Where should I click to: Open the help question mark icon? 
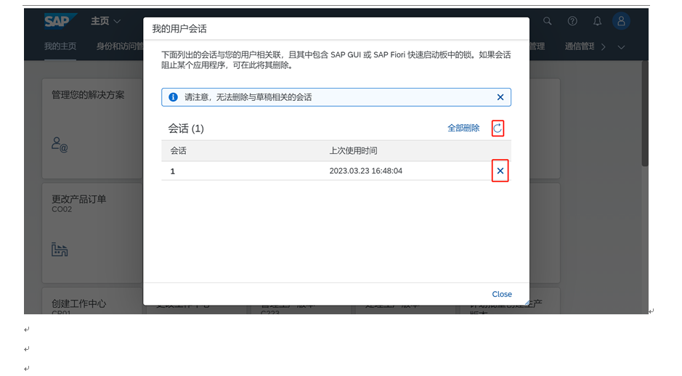pos(572,21)
